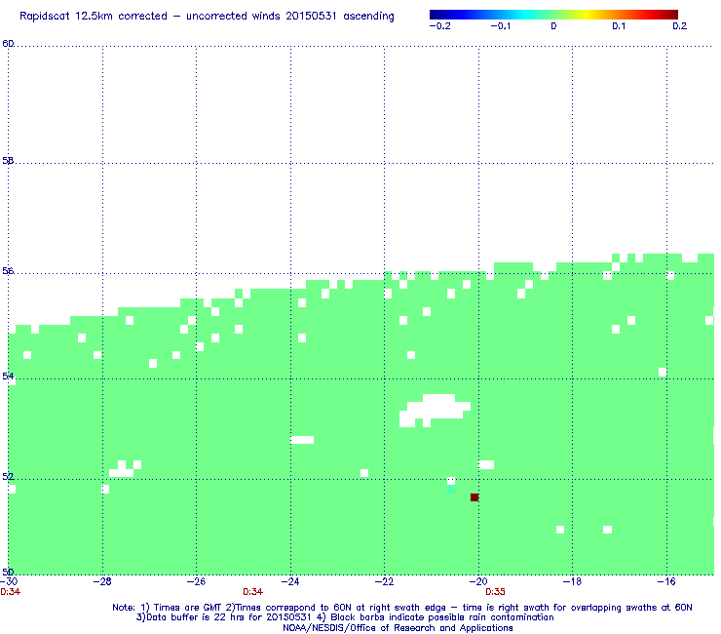
Task: Click the dark red data cell near -20 longitude
Action: coord(474,497)
